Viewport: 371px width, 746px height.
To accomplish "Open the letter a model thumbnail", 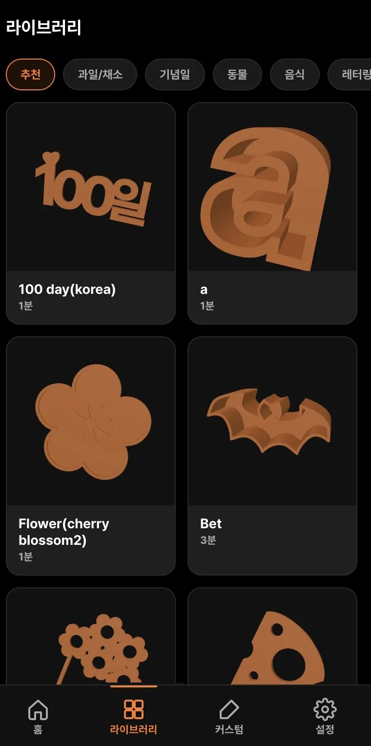I will click(x=272, y=187).
